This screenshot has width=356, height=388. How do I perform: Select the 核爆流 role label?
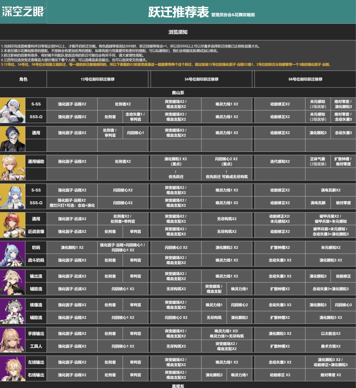coord(36,305)
